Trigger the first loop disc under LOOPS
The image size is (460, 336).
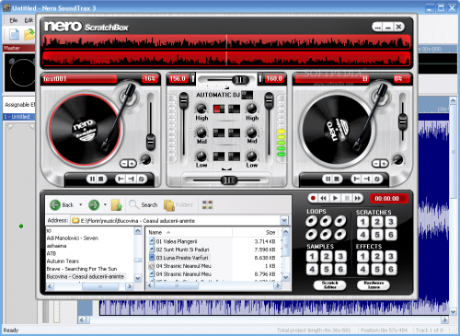311,221
